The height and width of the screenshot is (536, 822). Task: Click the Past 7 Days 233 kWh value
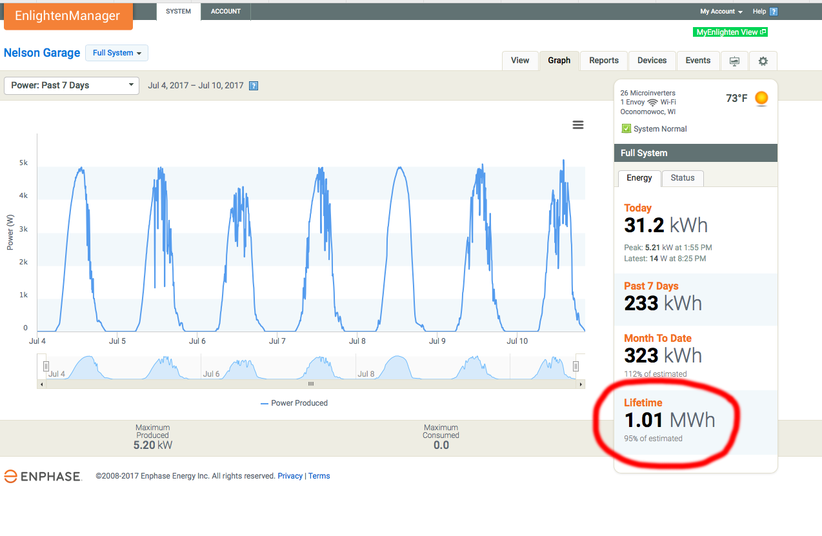coord(663,303)
